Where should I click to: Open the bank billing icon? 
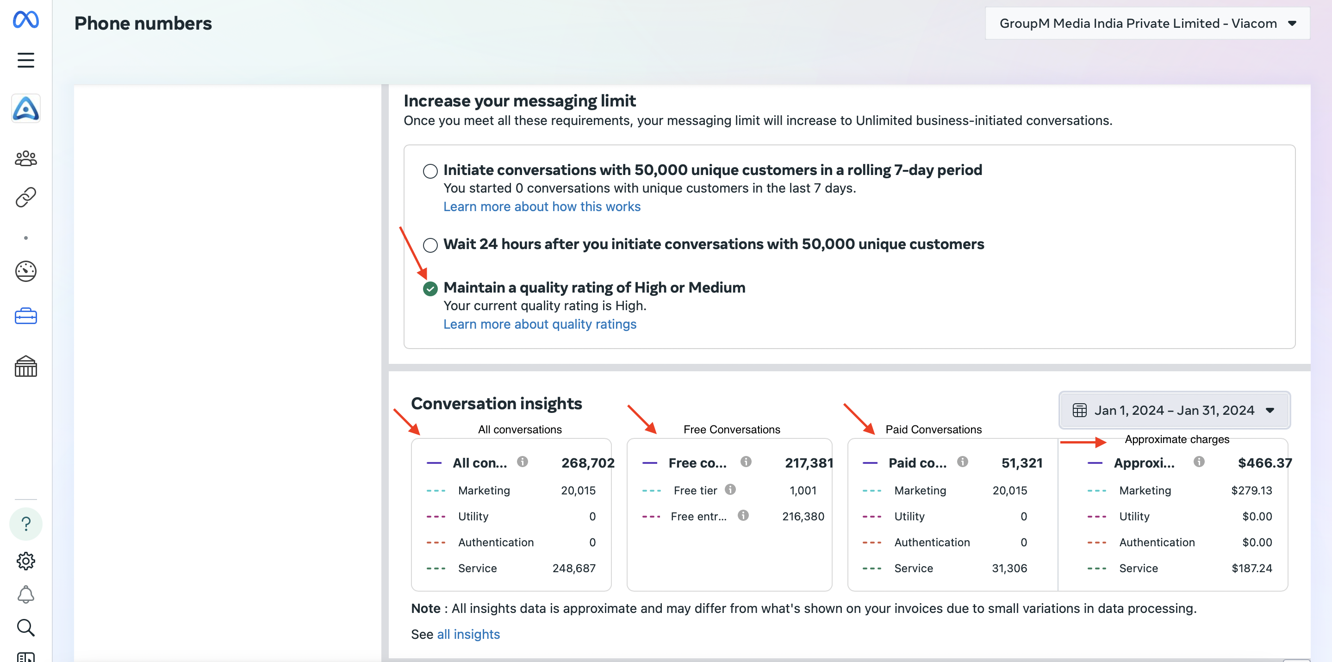pos(26,366)
